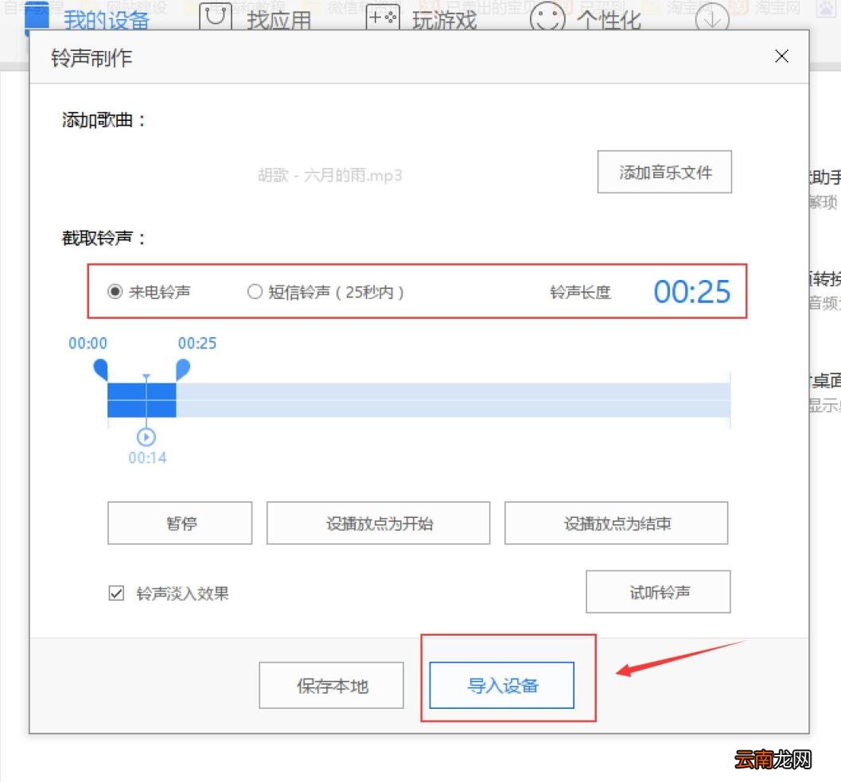Image resolution: width=841 pixels, height=782 pixels.
Task: Open the 个性化 tab
Action: [x=609, y=20]
